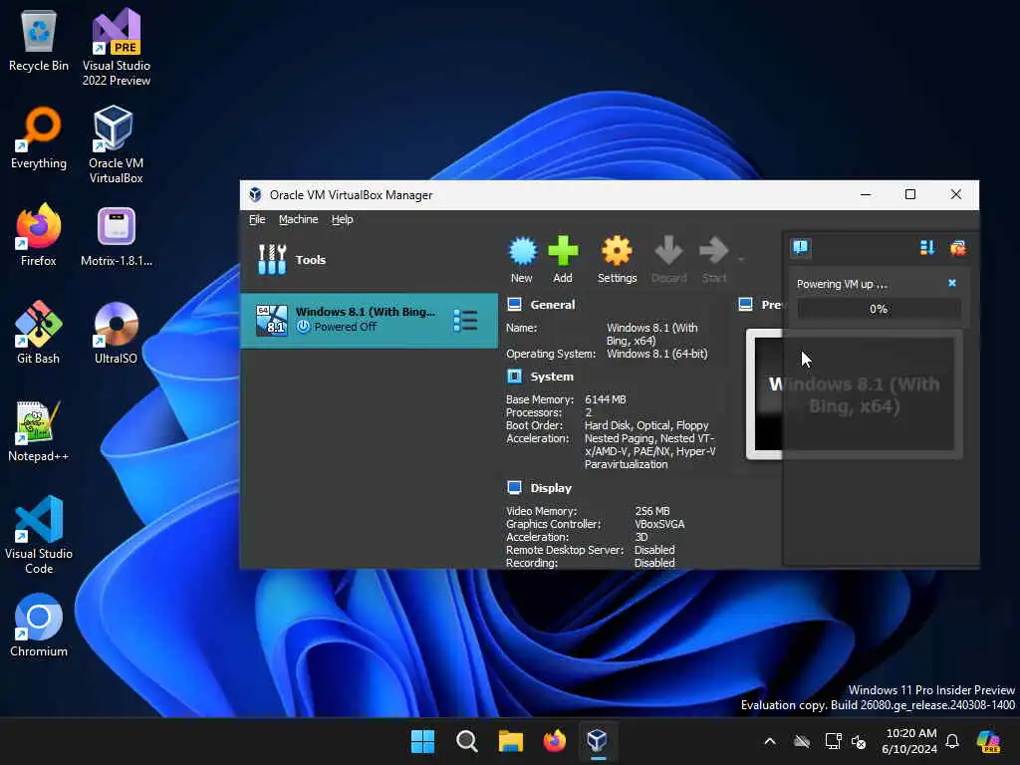Click the Discard toolbar arrow
Screen dimensions: 1020x765
click(668, 260)
